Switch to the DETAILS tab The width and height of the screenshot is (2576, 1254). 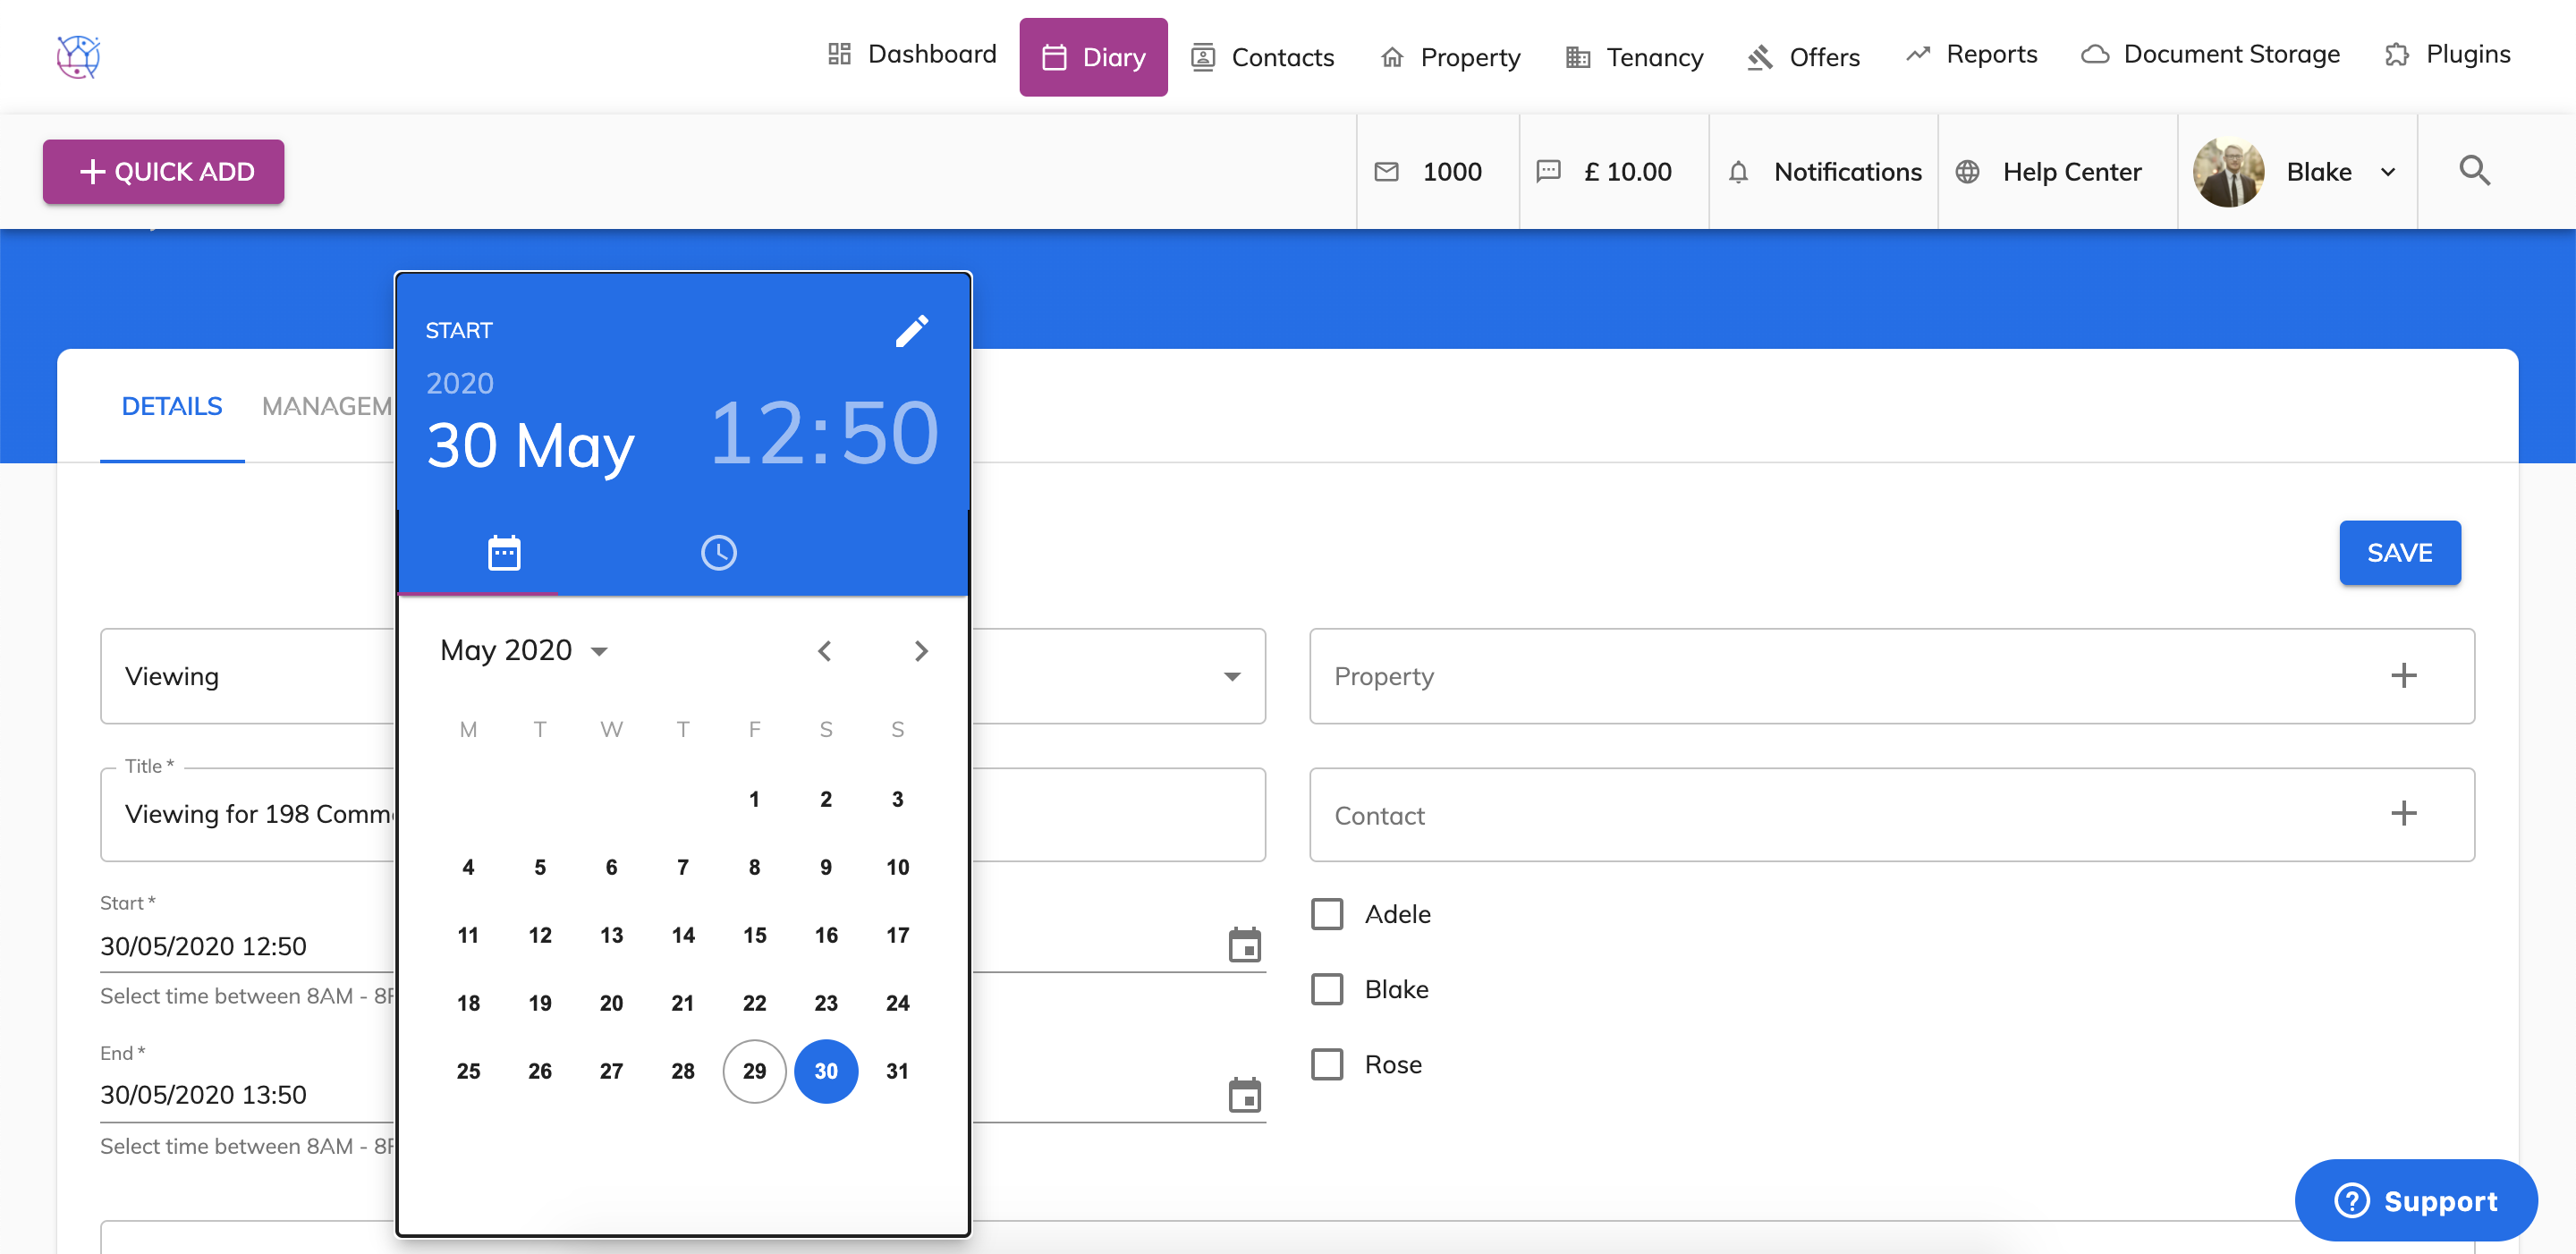pos(171,406)
